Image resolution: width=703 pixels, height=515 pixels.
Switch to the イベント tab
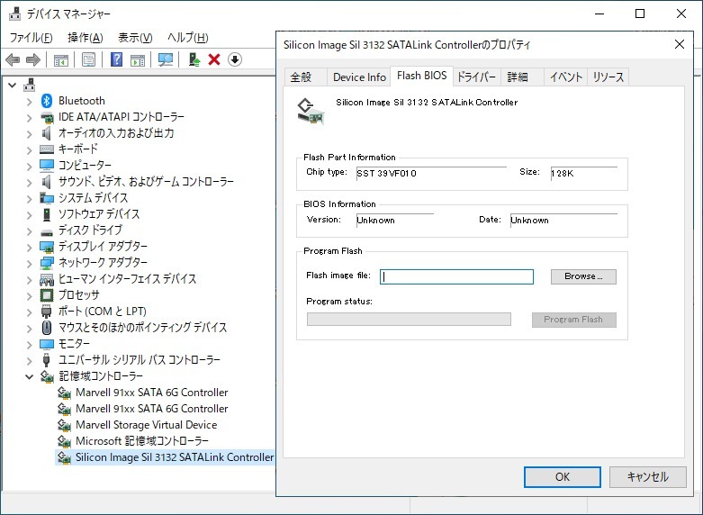point(566,77)
